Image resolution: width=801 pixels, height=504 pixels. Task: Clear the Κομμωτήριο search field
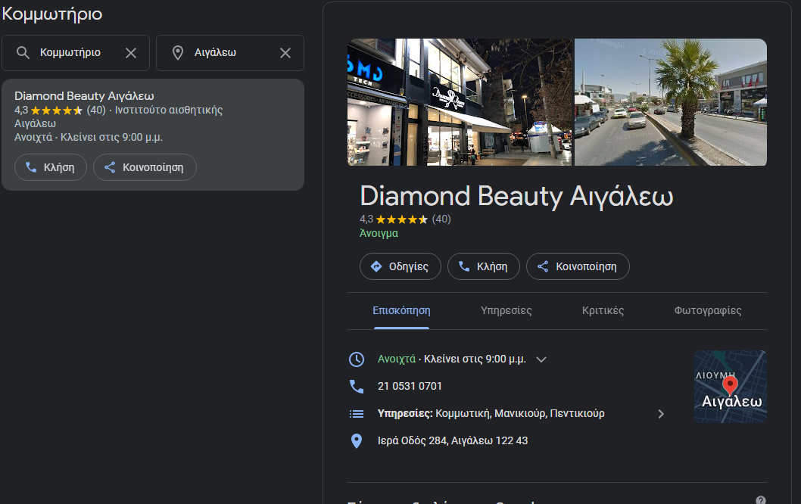(131, 53)
